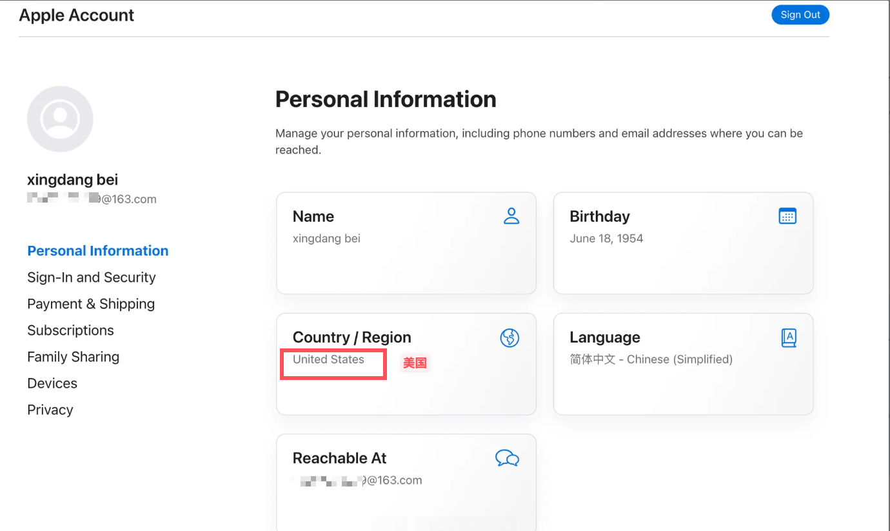Open the Devices section
Image resolution: width=890 pixels, height=531 pixels.
point(52,383)
